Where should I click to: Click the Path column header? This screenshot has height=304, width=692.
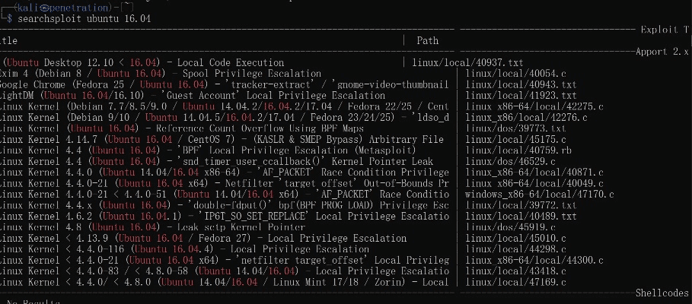click(427, 40)
